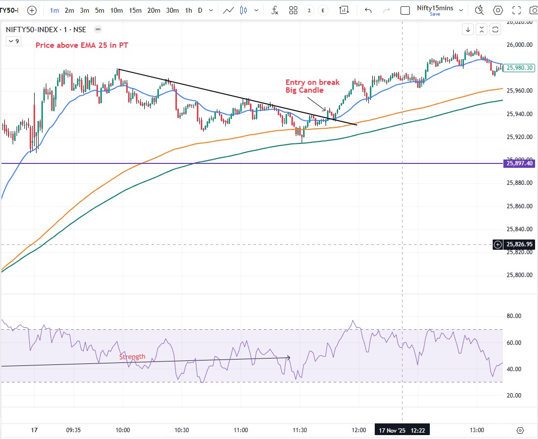Open Nifty15mins layout dropdown arrow
The image size is (538, 439).
(461, 10)
